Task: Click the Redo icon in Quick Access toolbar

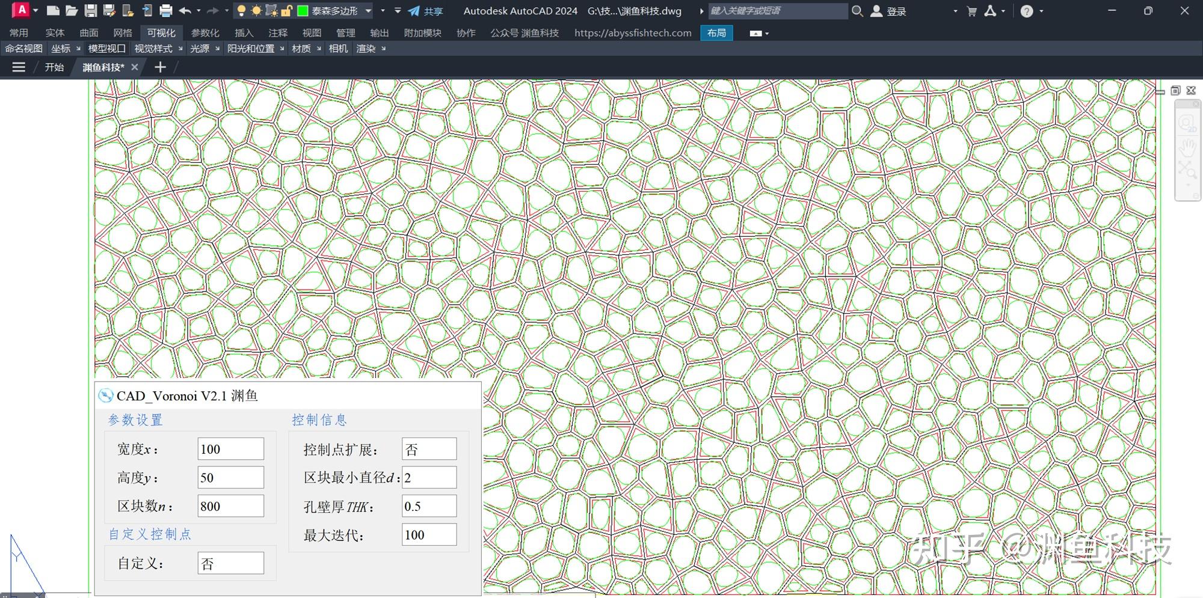Action: coord(213,10)
